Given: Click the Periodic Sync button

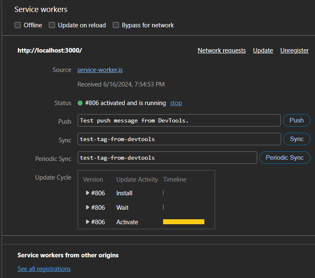Looking at the screenshot, I should (x=285, y=158).
